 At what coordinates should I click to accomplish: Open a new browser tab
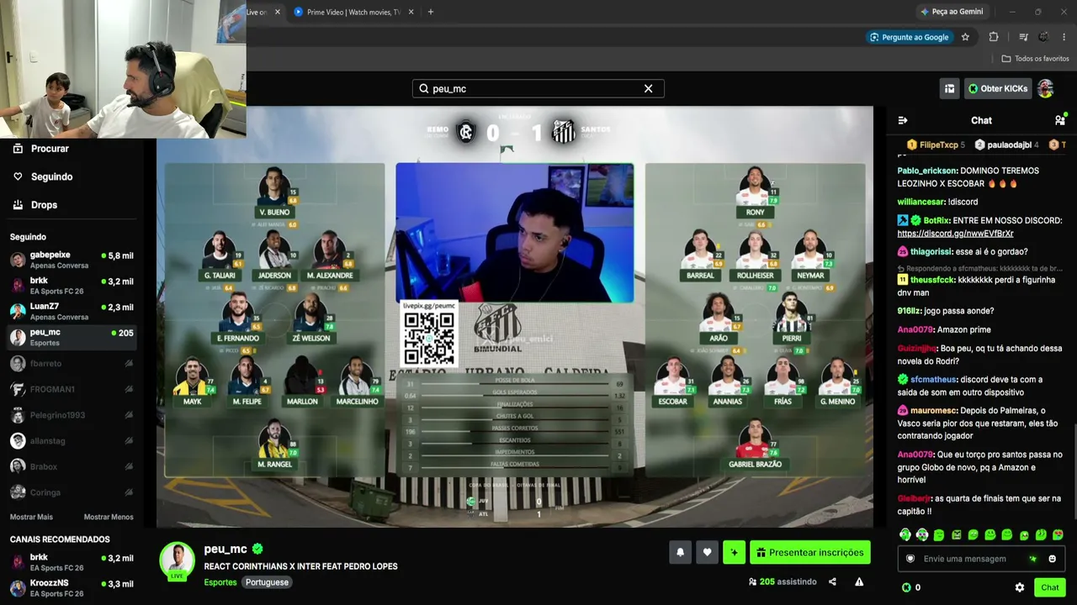(430, 12)
